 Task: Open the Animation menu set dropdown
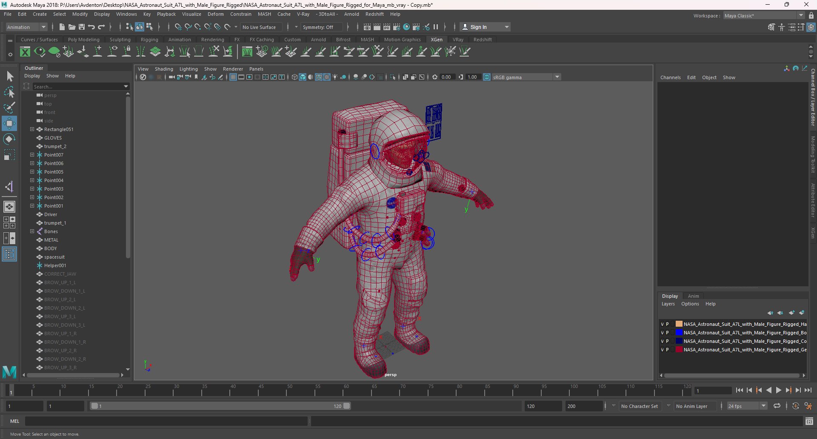(26, 27)
